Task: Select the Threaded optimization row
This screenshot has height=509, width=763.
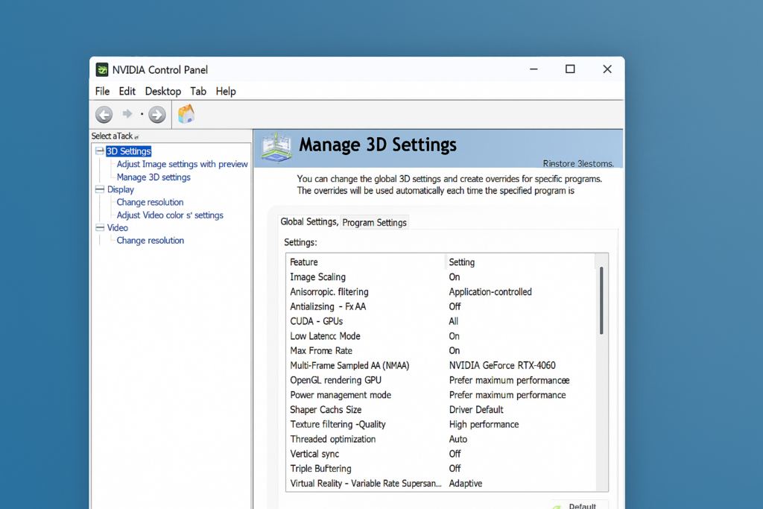Action: [x=440, y=439]
